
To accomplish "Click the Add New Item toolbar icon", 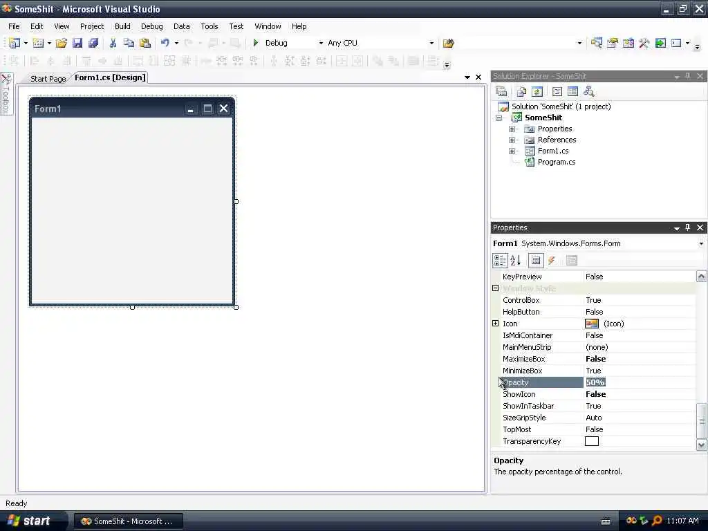I will tap(39, 43).
